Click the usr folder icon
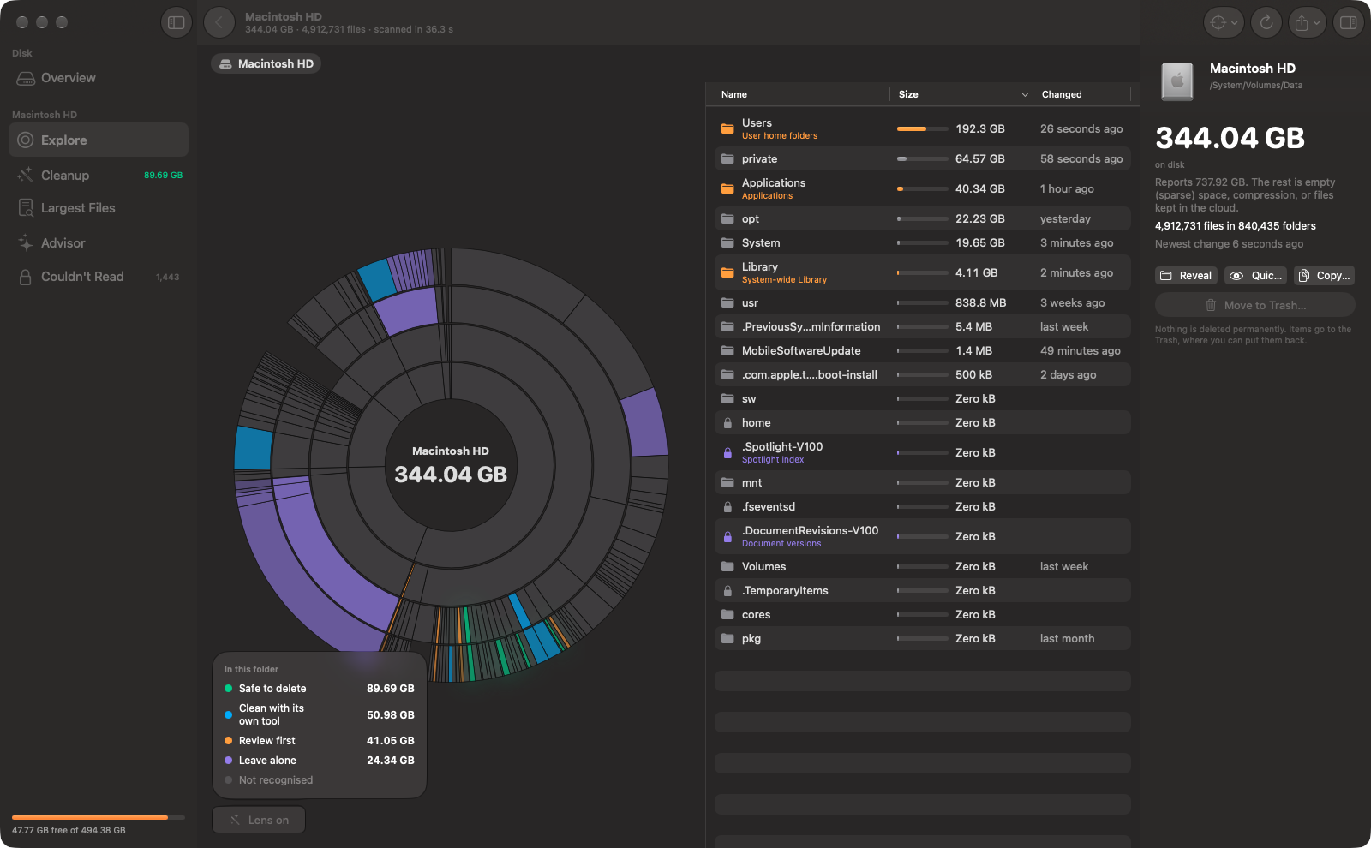Image resolution: width=1371 pixels, height=848 pixels. 727,302
